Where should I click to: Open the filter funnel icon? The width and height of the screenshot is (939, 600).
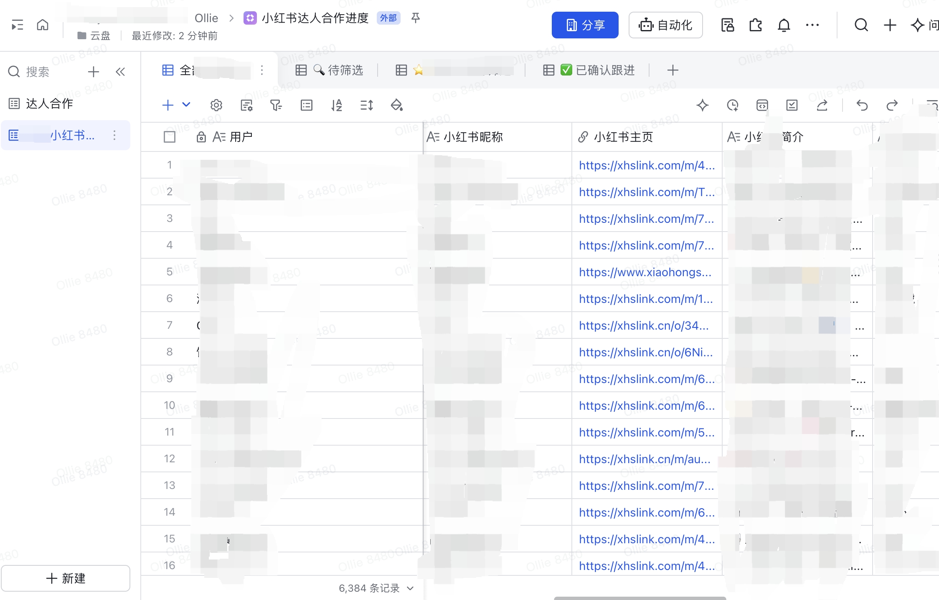tap(276, 105)
